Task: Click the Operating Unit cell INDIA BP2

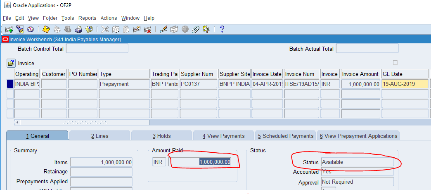Action: [x=27, y=84]
